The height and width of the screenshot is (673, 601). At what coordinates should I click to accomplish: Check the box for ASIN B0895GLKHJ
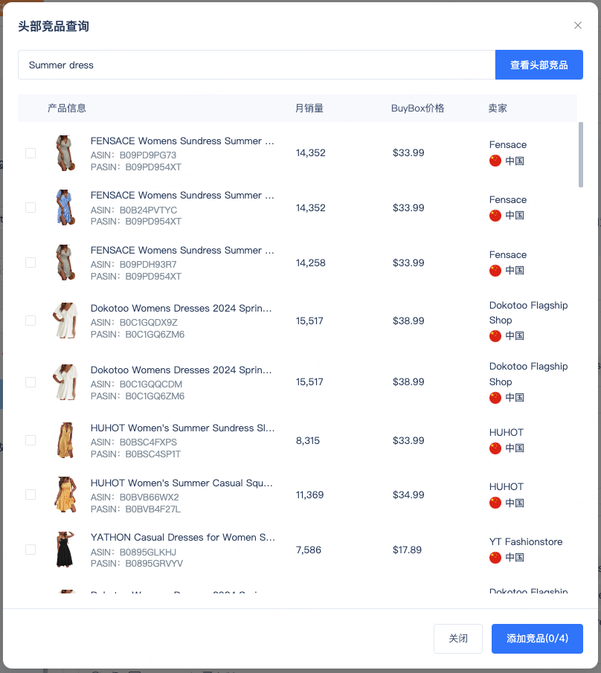click(30, 550)
